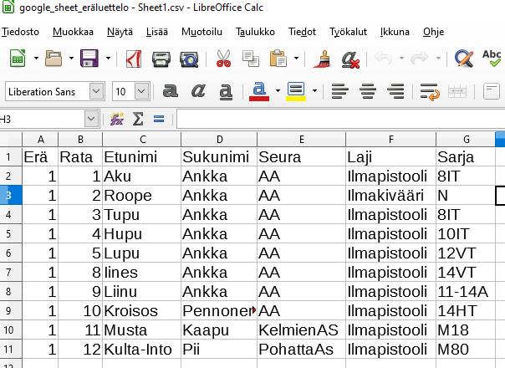This screenshot has height=368, width=505.
Task: Open the Ikkuna menu
Action: tap(395, 32)
